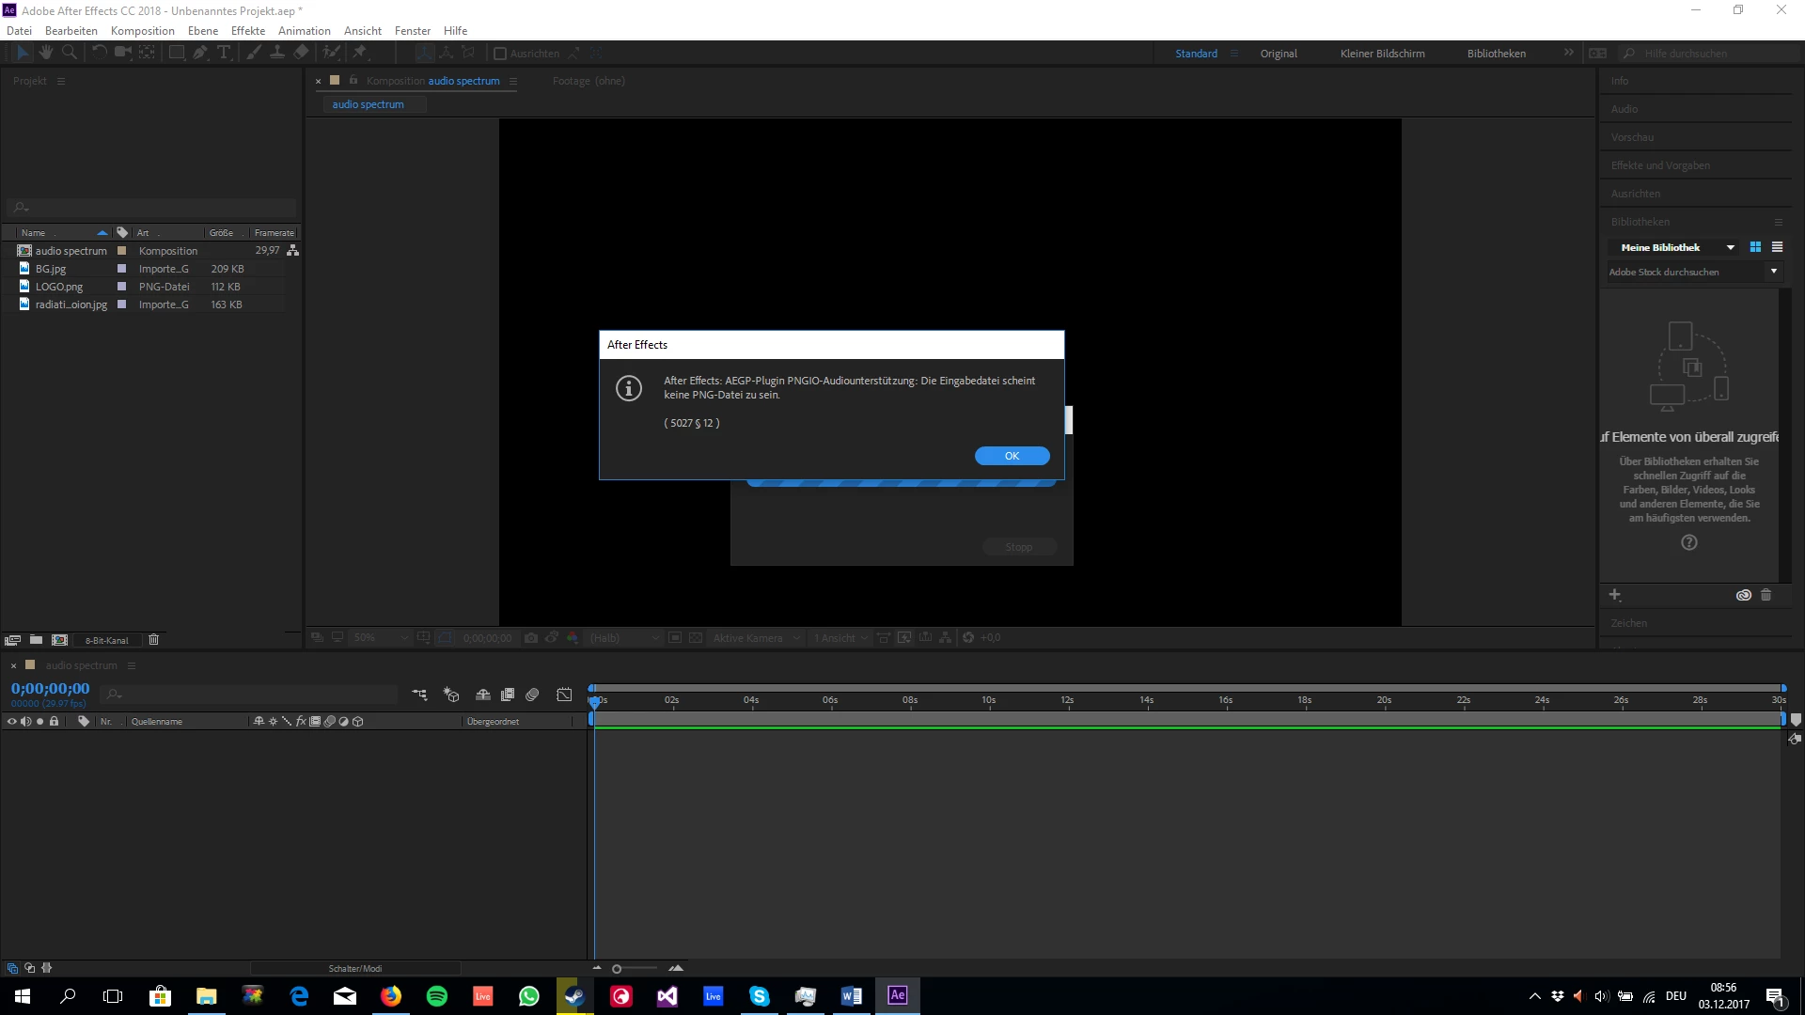Image resolution: width=1805 pixels, height=1015 pixels.
Task: Select the Hand tool in toolbar
Action: pos(46,53)
